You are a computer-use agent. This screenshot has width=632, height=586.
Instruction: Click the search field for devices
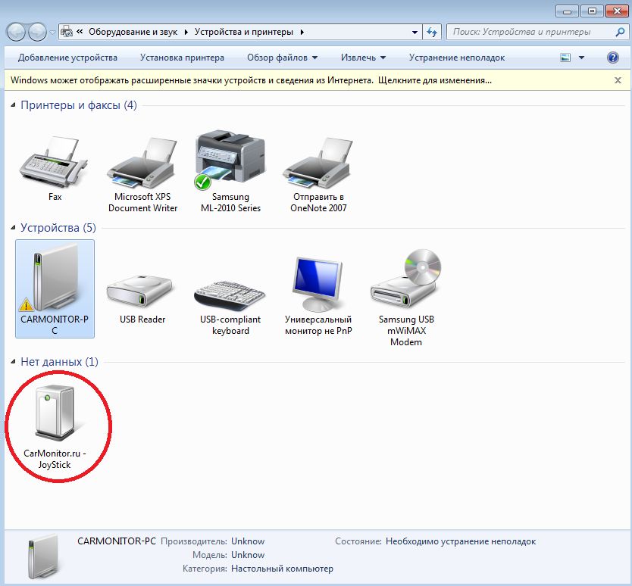point(530,33)
